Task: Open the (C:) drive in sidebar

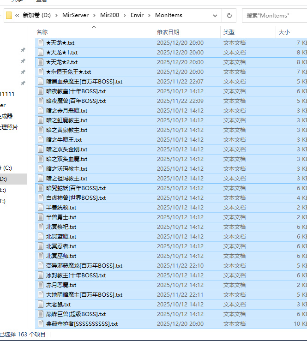Action: (x=6, y=168)
